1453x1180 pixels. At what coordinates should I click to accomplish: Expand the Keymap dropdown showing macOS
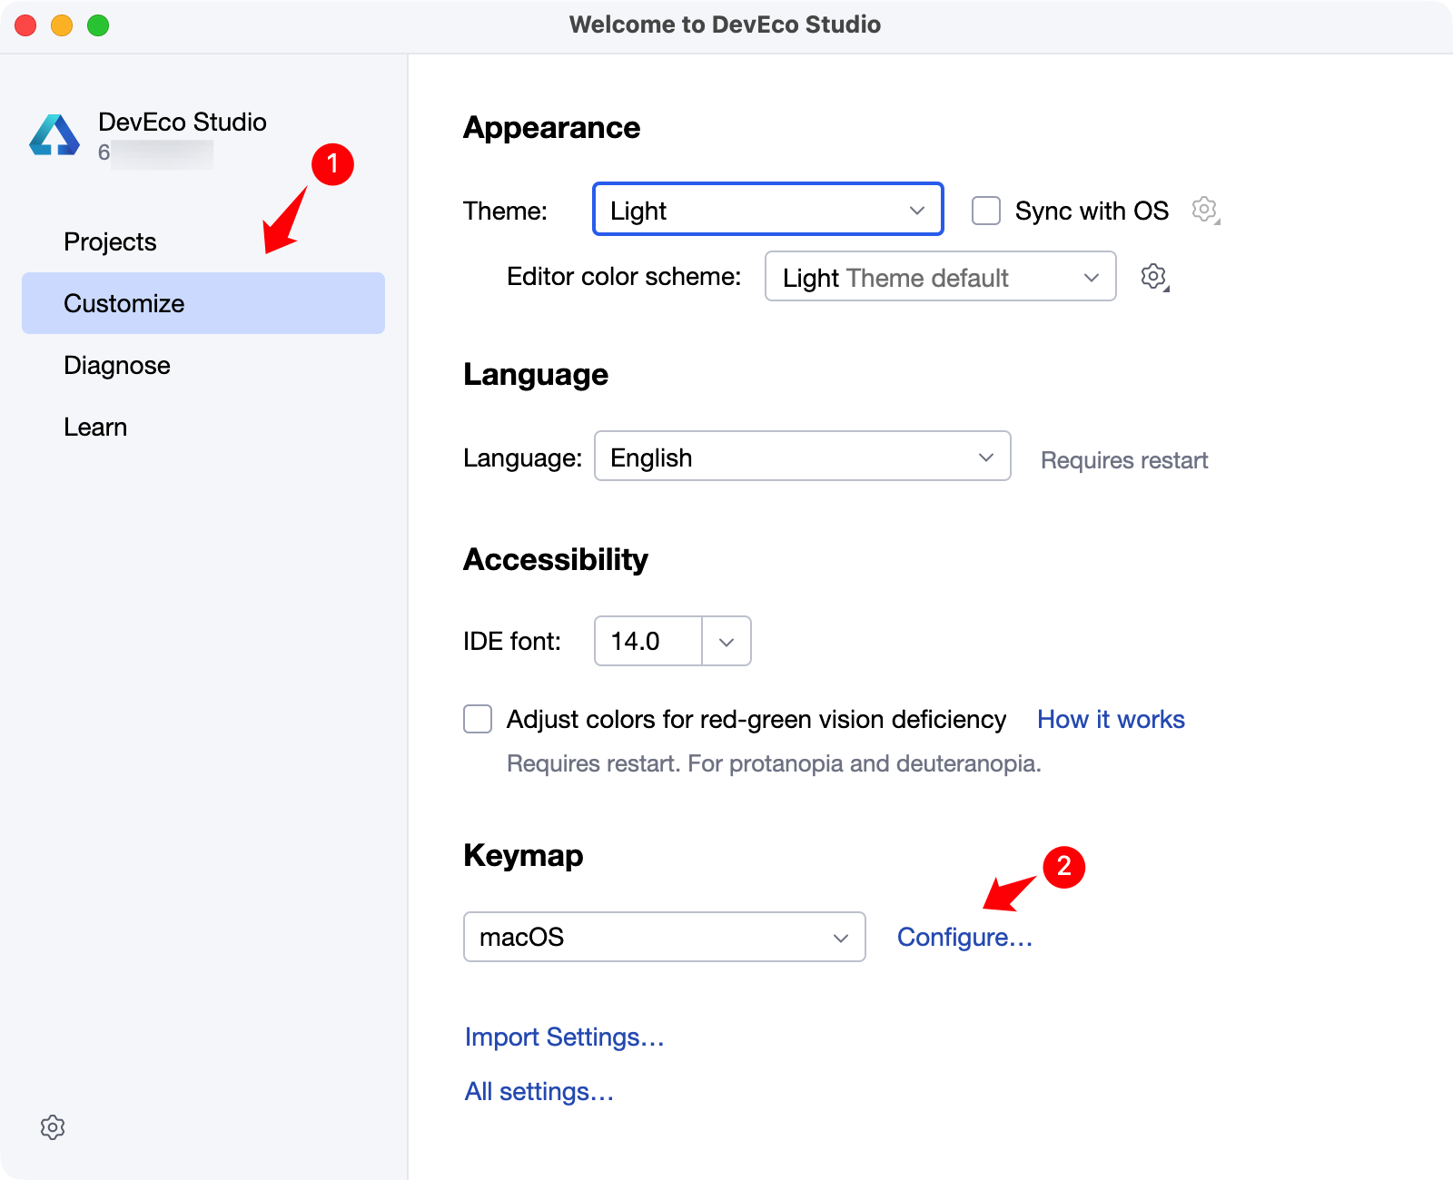665,937
